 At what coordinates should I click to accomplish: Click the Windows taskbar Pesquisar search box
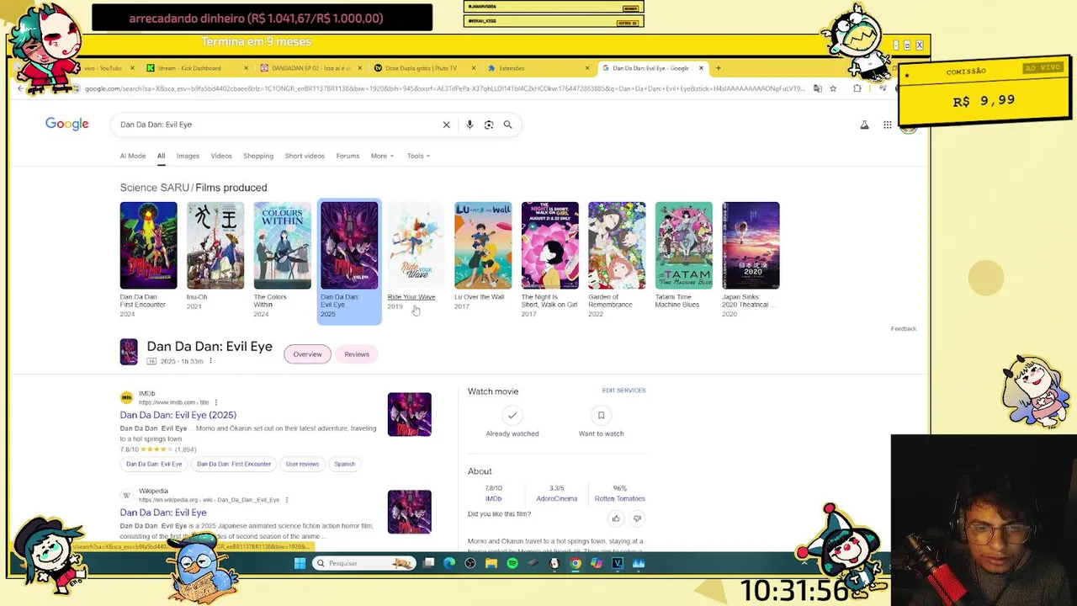363,563
